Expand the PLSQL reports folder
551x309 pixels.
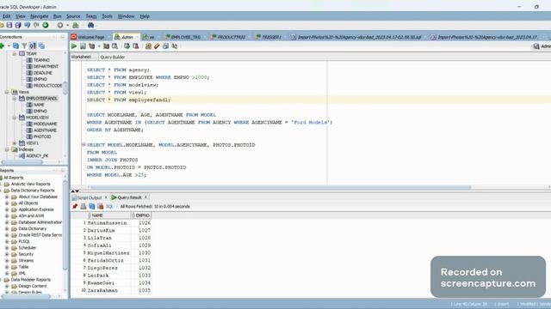[7, 241]
